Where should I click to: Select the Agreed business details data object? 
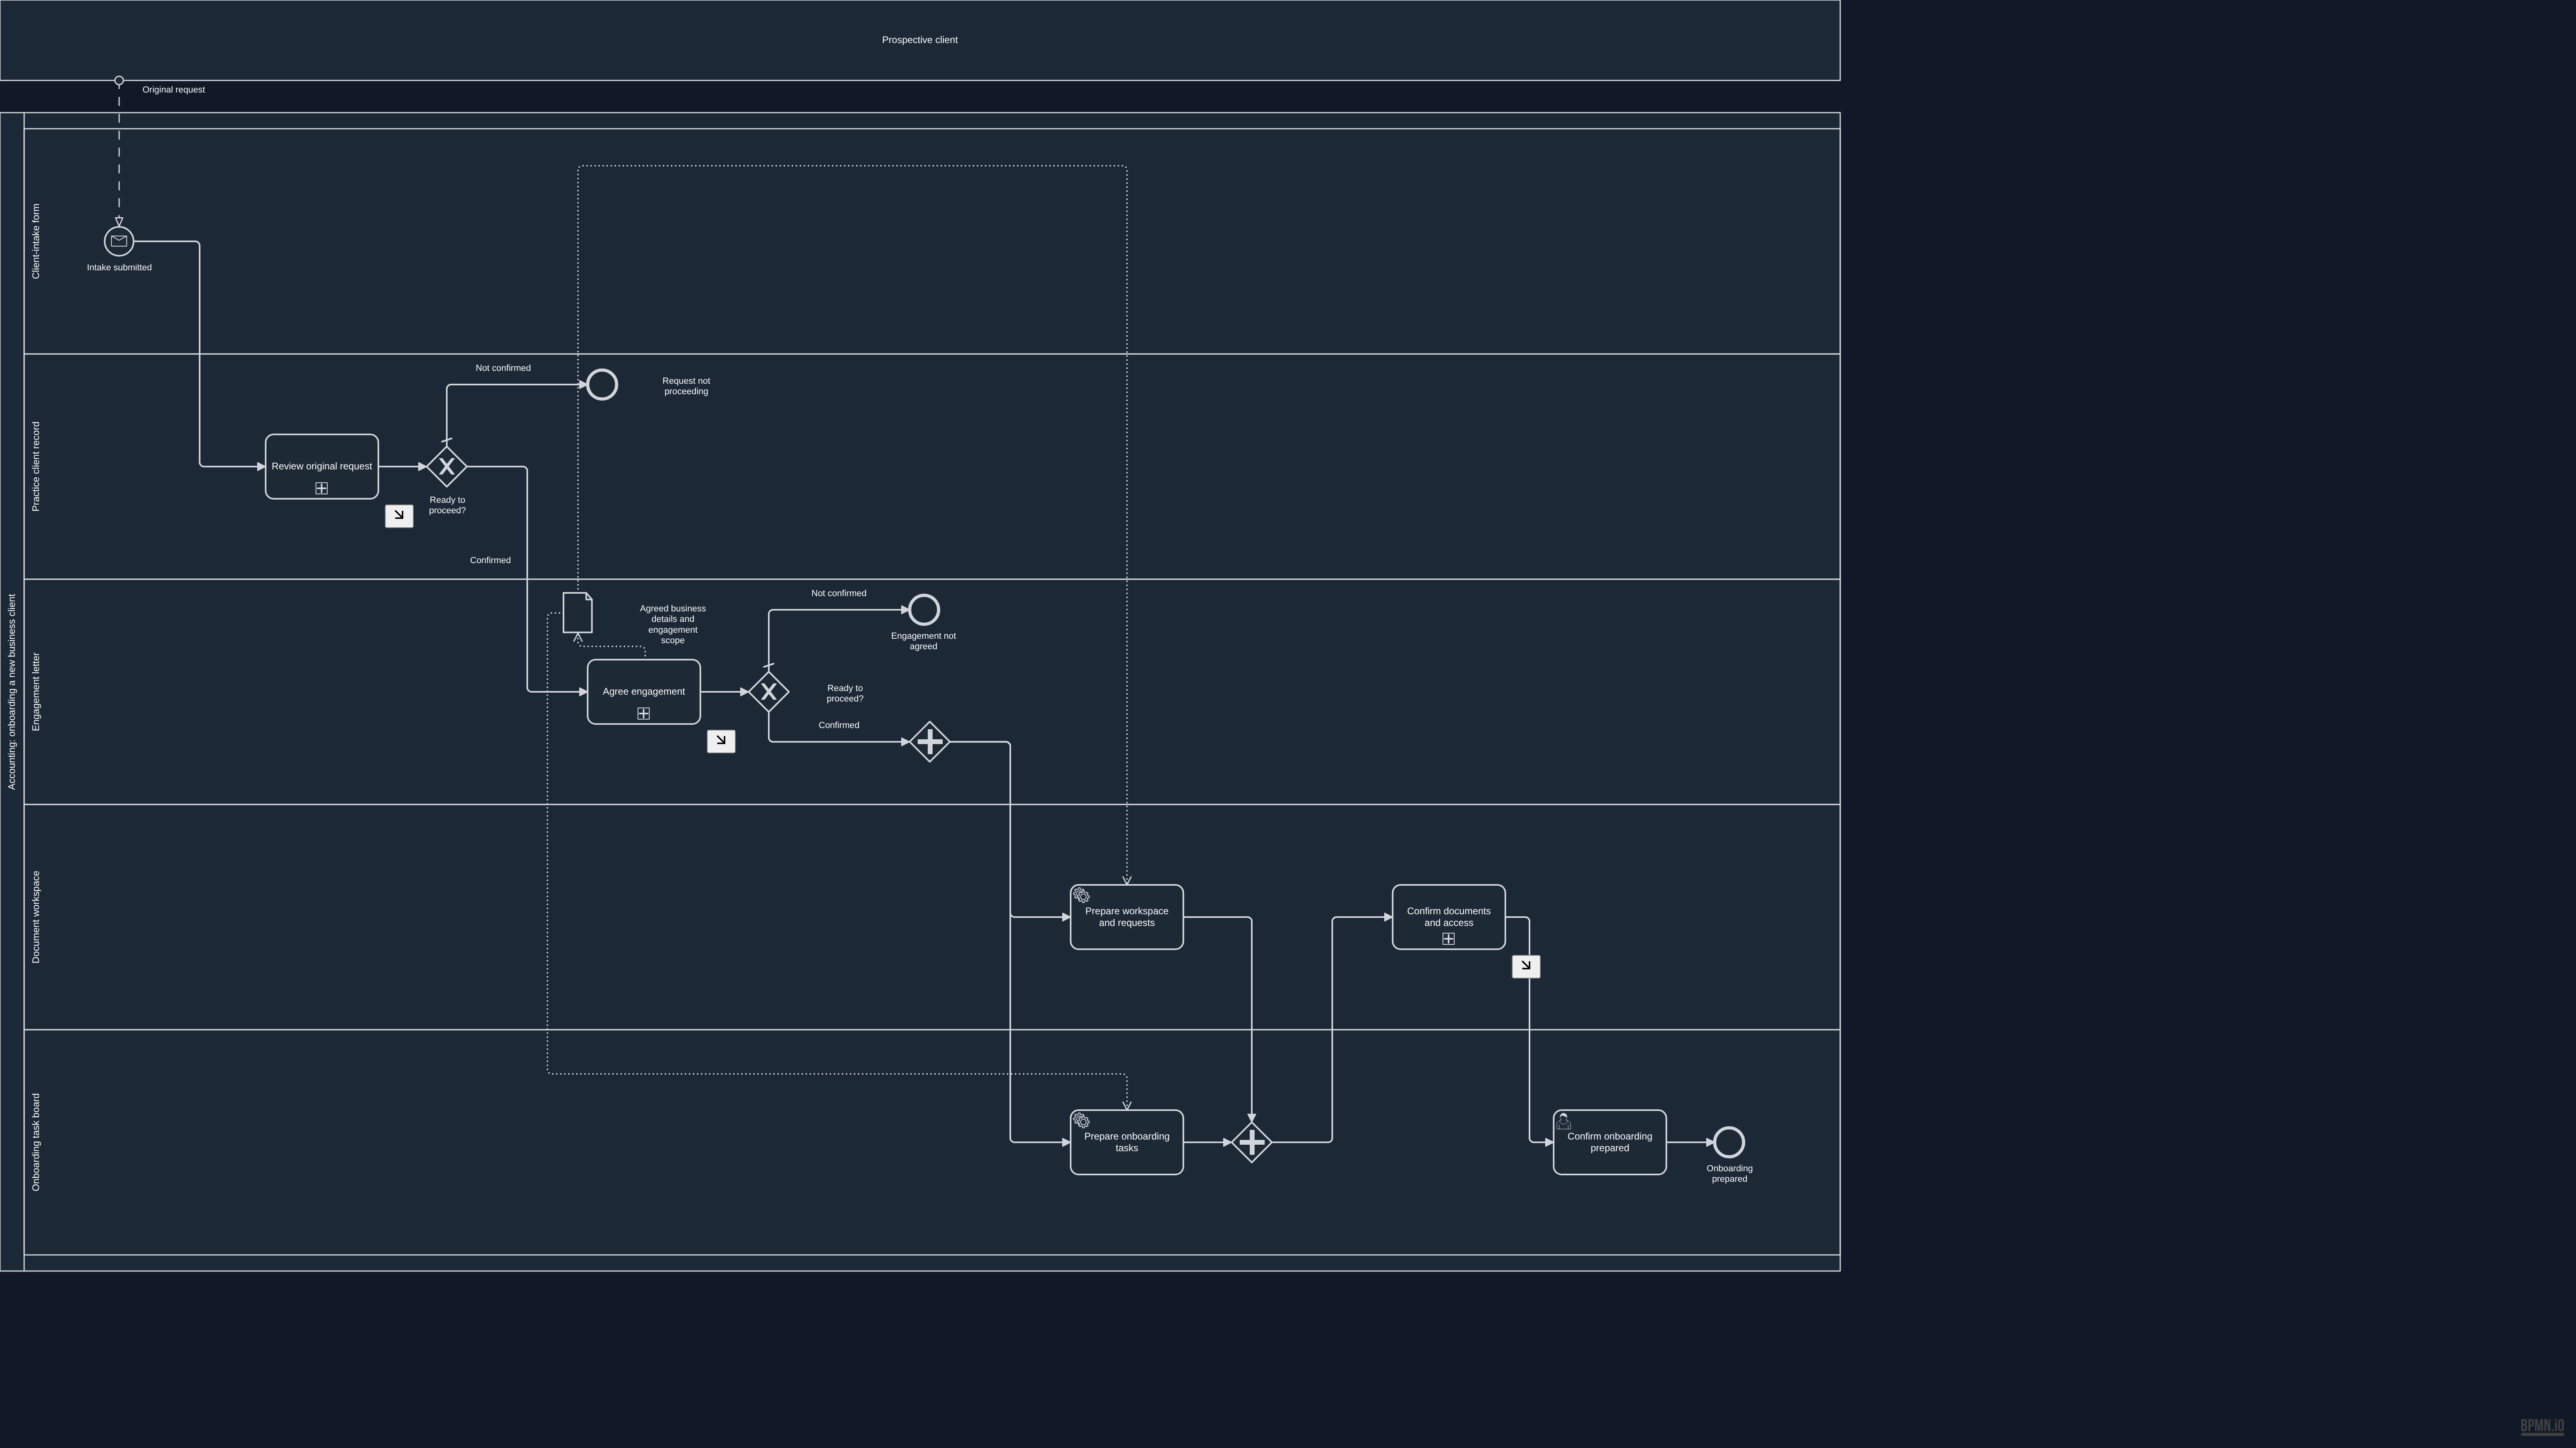click(578, 613)
